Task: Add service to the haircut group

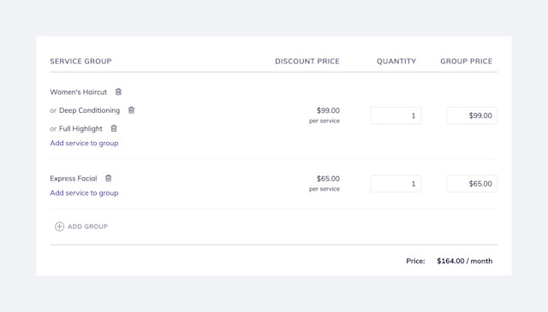Action: click(84, 143)
